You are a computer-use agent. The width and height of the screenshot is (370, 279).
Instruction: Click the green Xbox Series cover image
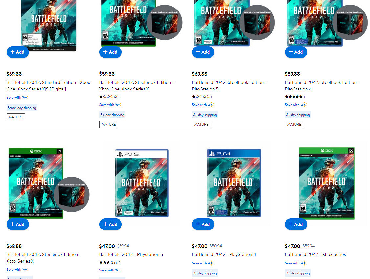click(x=326, y=183)
